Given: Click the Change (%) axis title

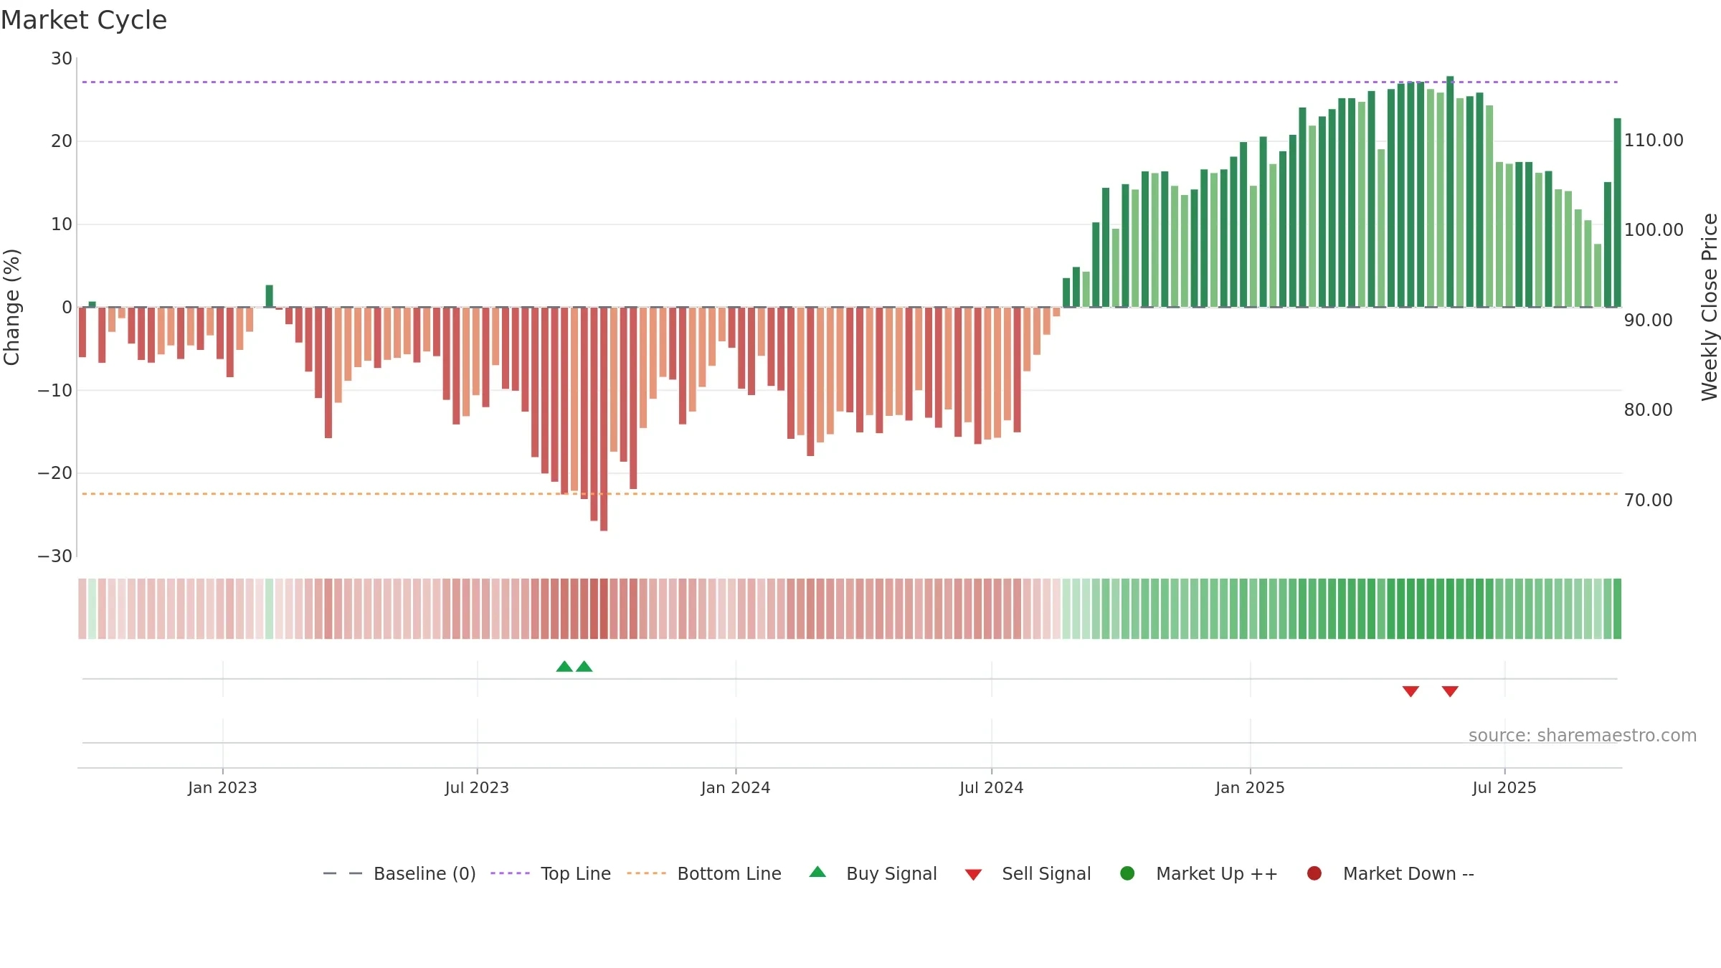Looking at the screenshot, I should pos(11,307).
